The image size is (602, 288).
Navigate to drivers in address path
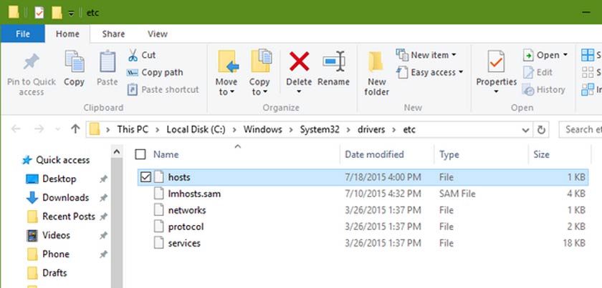[x=371, y=129]
